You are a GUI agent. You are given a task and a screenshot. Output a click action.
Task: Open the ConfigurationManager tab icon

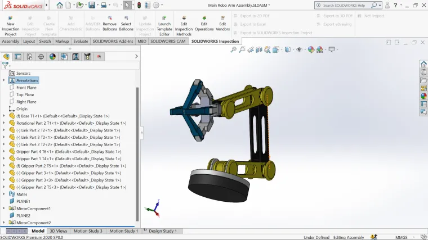pyautogui.click(x=29, y=57)
